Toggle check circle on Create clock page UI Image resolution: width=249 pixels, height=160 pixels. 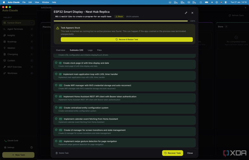tap(56, 63)
